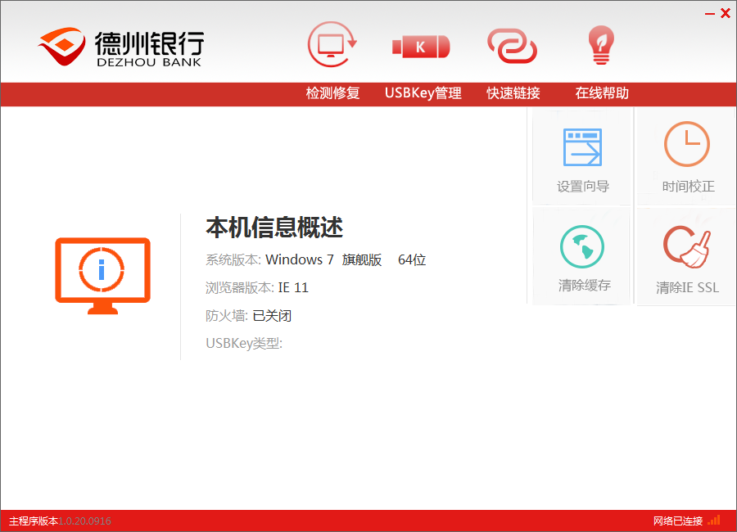
Task: Click the 网络已连接 status text
Action: 678,521
